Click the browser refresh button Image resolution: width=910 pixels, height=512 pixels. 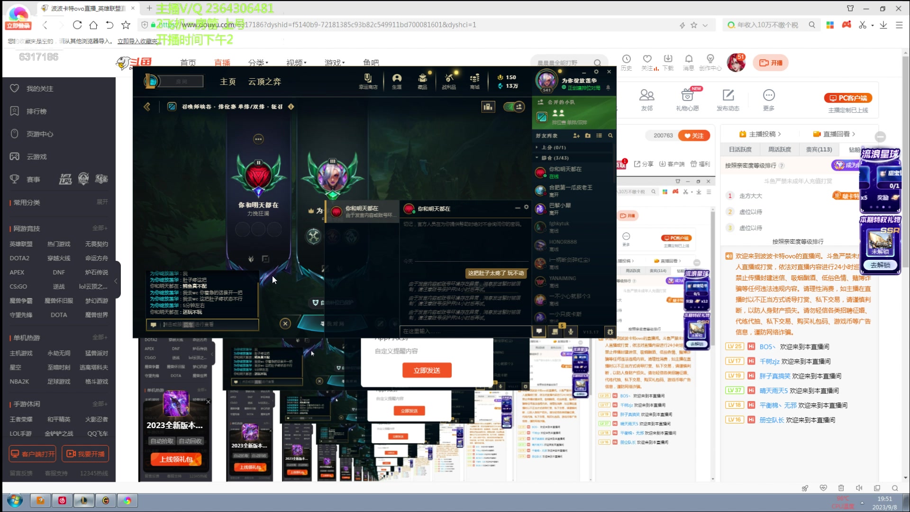pyautogui.click(x=77, y=25)
